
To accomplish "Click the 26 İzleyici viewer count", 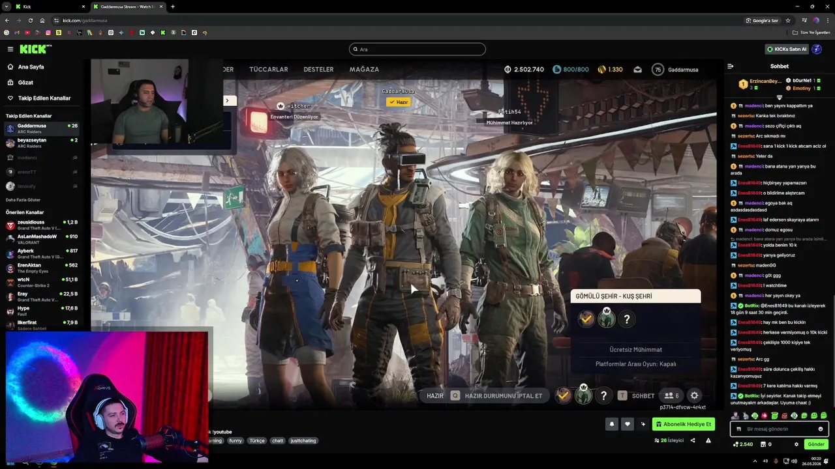I will [x=669, y=440].
